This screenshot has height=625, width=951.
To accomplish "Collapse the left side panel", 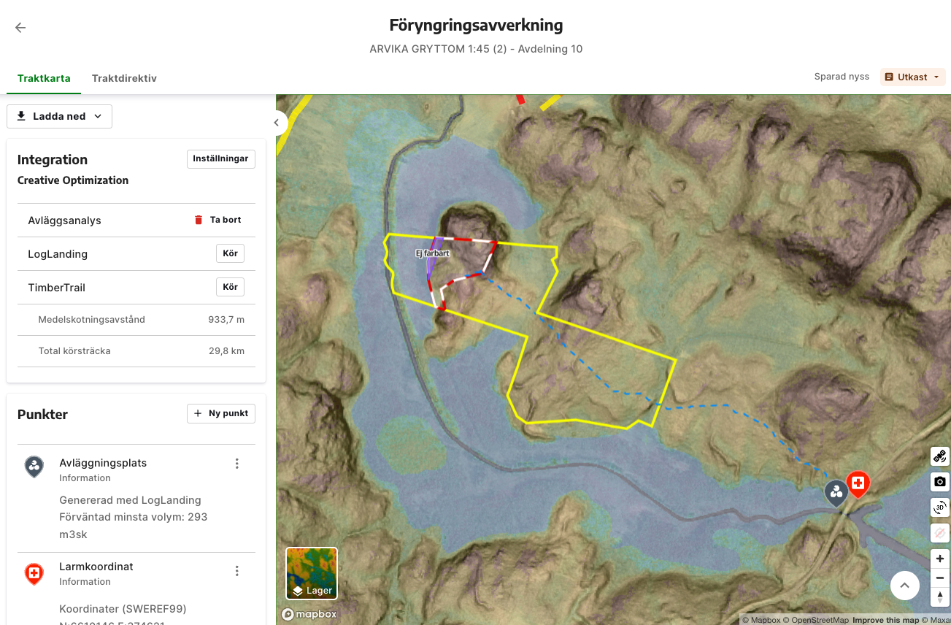I will click(277, 123).
